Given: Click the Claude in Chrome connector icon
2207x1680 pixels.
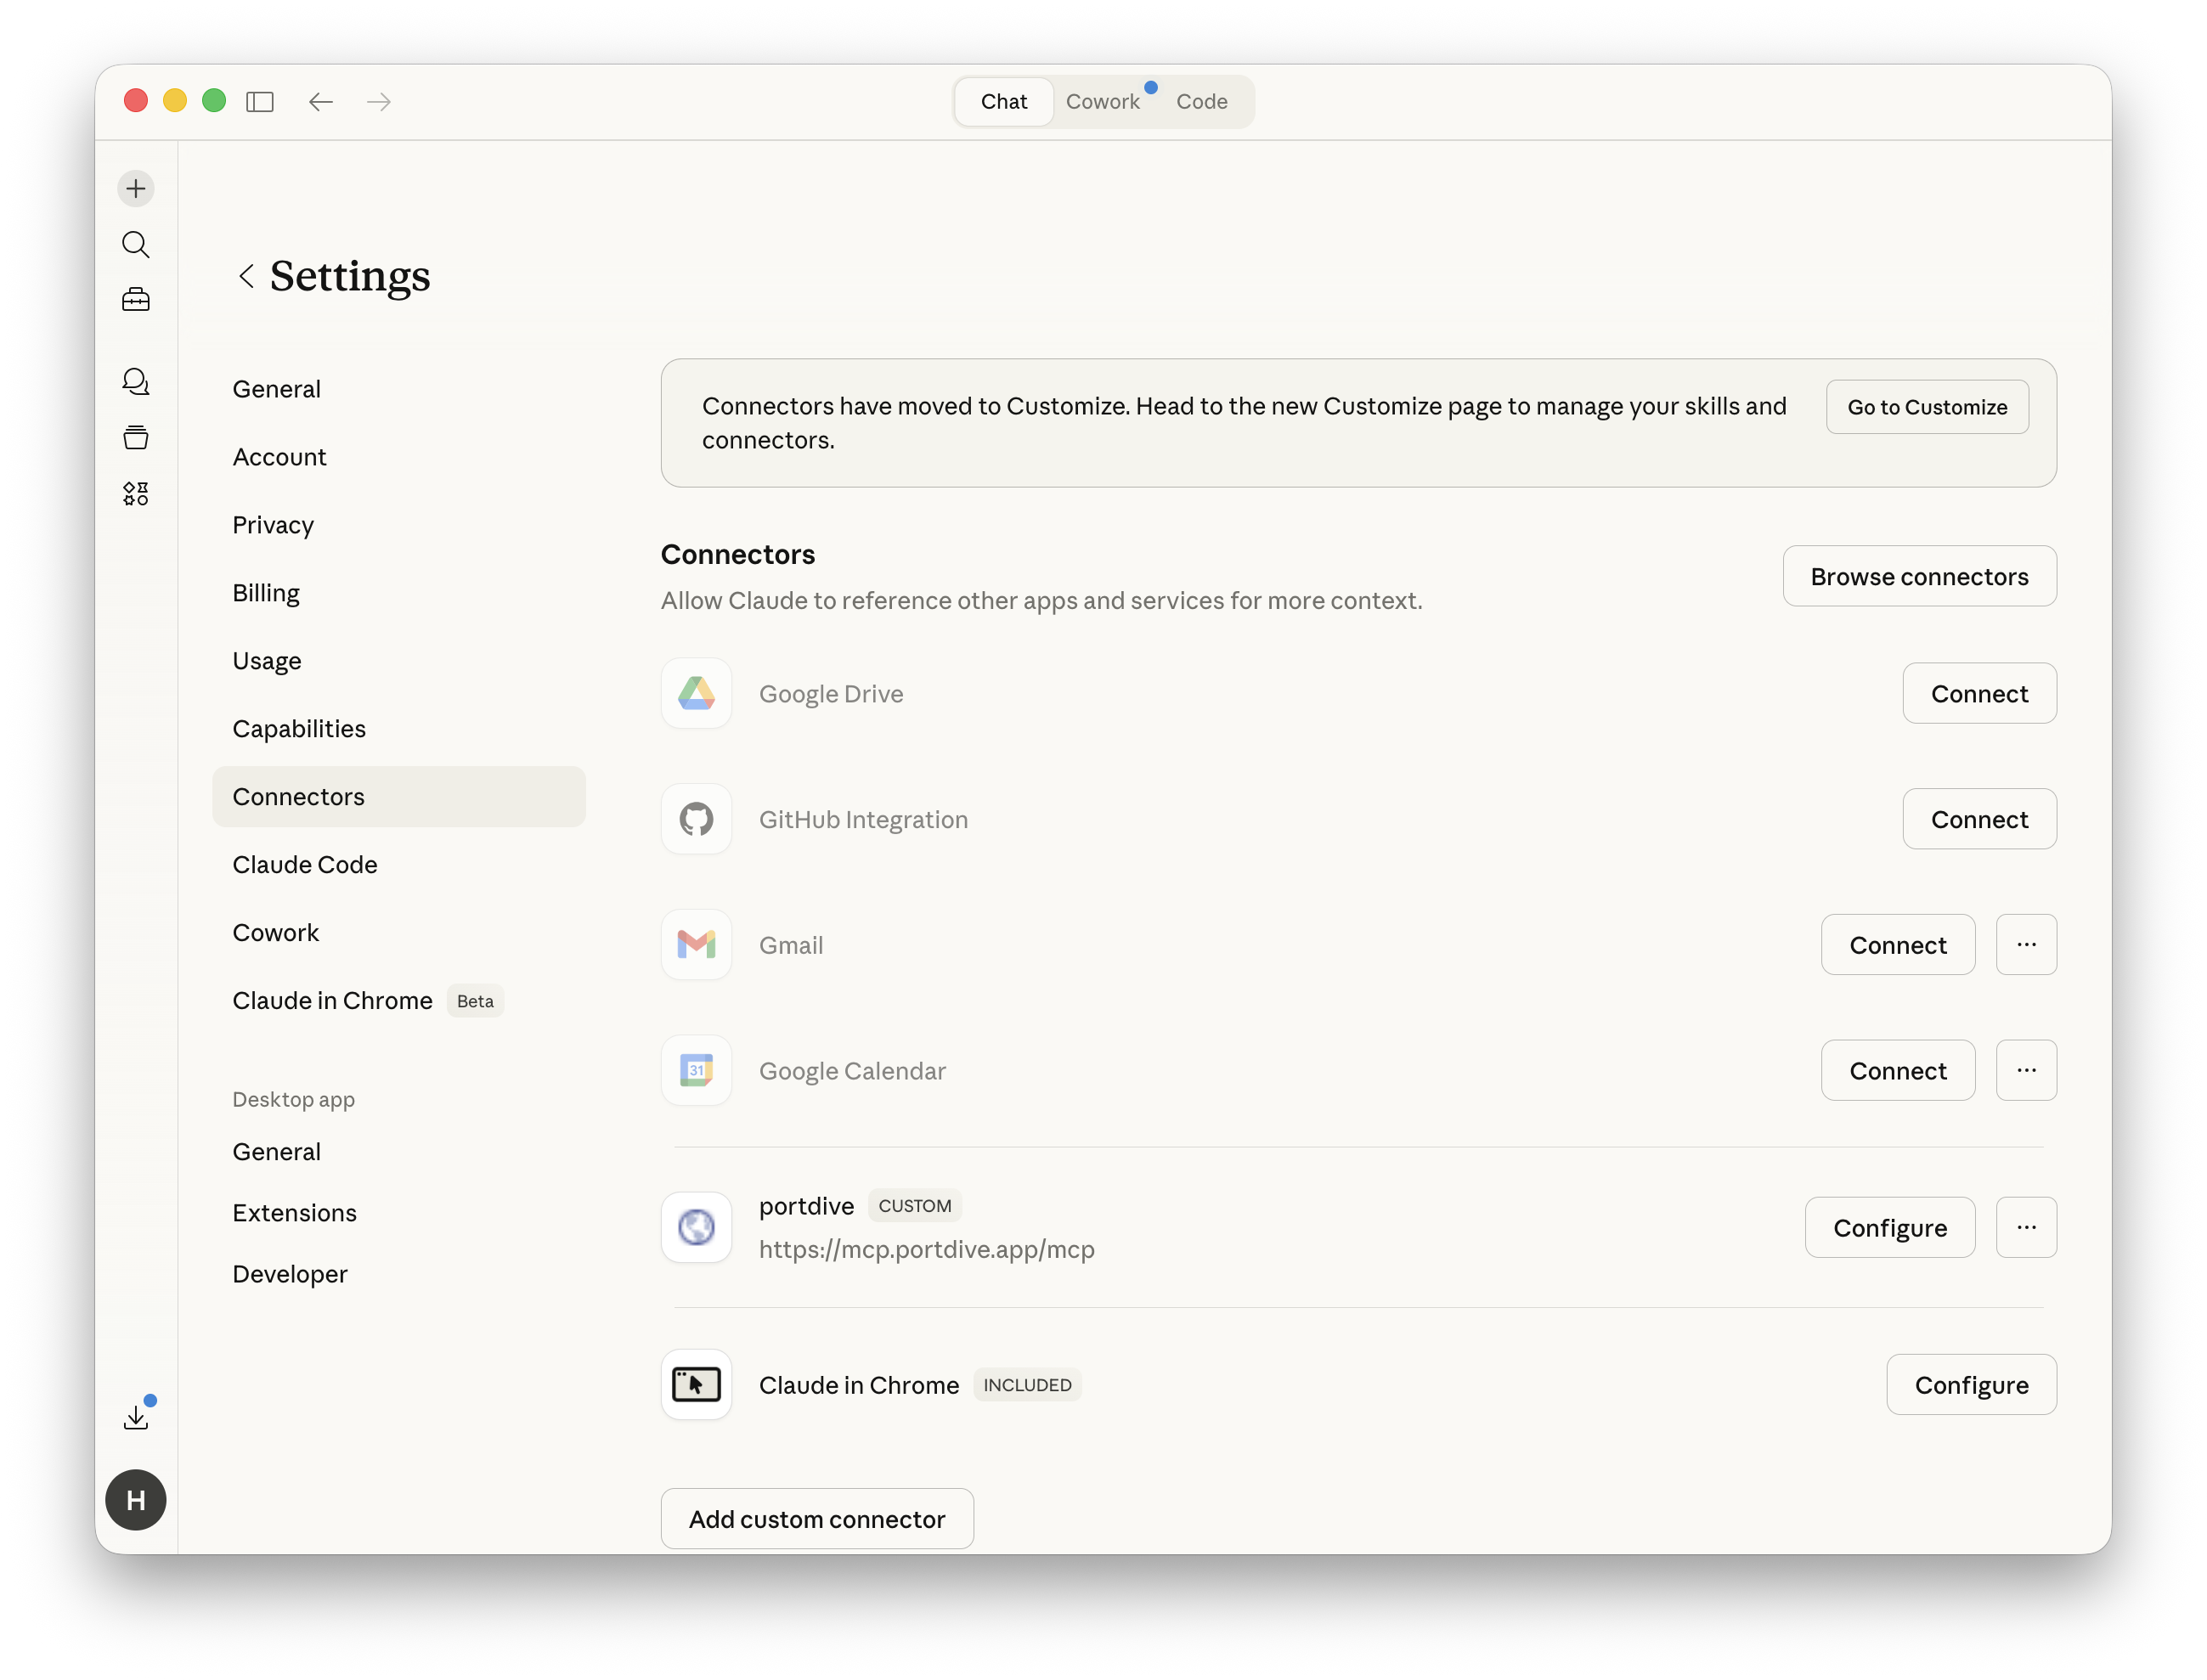Looking at the screenshot, I should [x=696, y=1385].
